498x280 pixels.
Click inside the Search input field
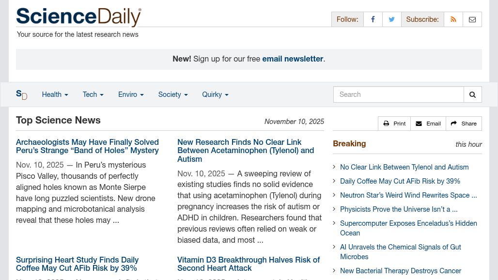coord(398,94)
